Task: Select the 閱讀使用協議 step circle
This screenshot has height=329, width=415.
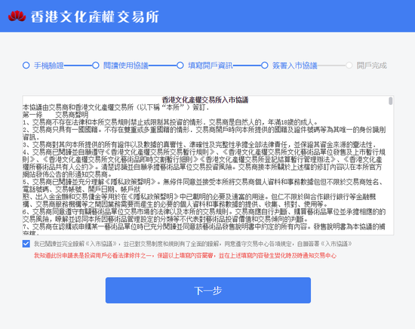Action: [96, 65]
